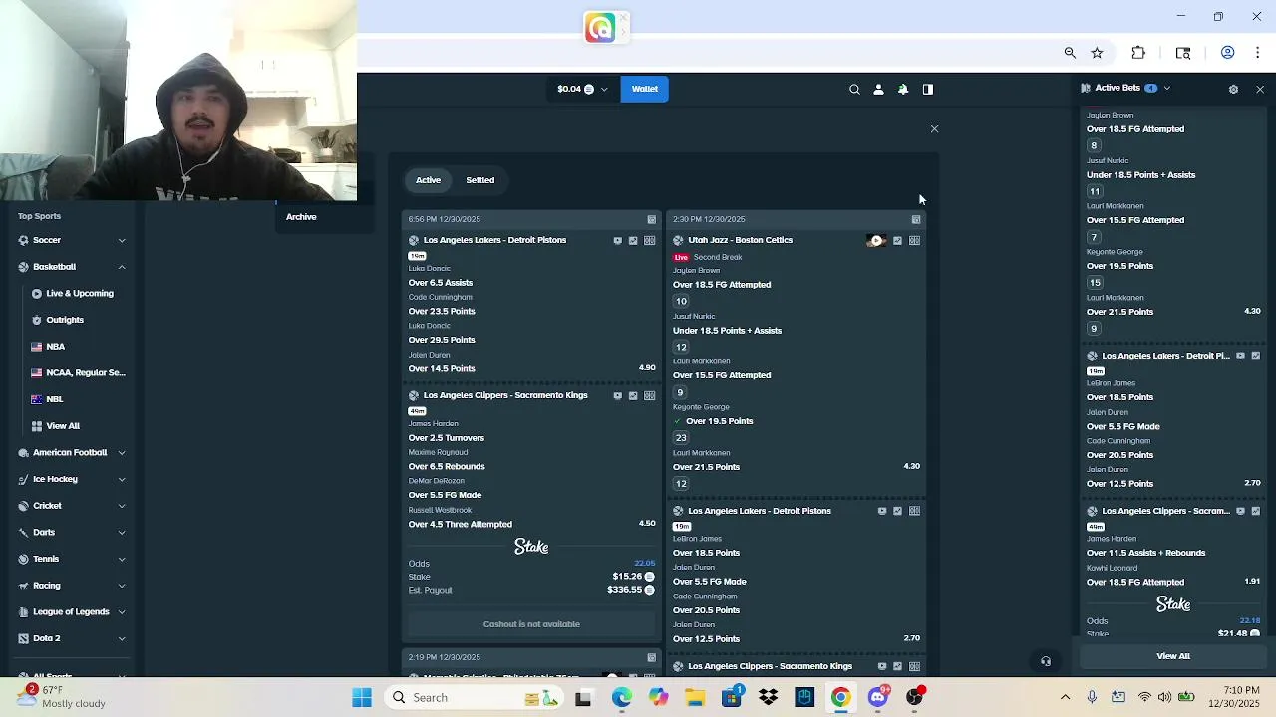Open stream icon on Lakers - Detroit Pi... in Active Bets panel
Image resolution: width=1276 pixels, height=717 pixels.
1240,356
